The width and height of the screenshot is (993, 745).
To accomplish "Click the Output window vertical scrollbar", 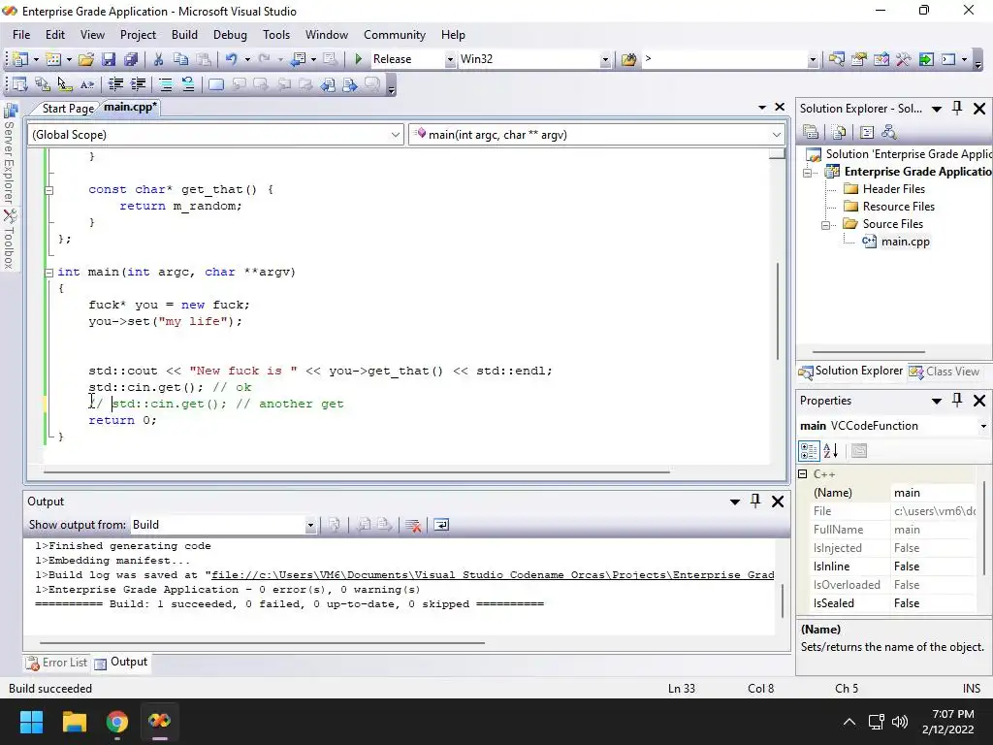I will point(784,599).
